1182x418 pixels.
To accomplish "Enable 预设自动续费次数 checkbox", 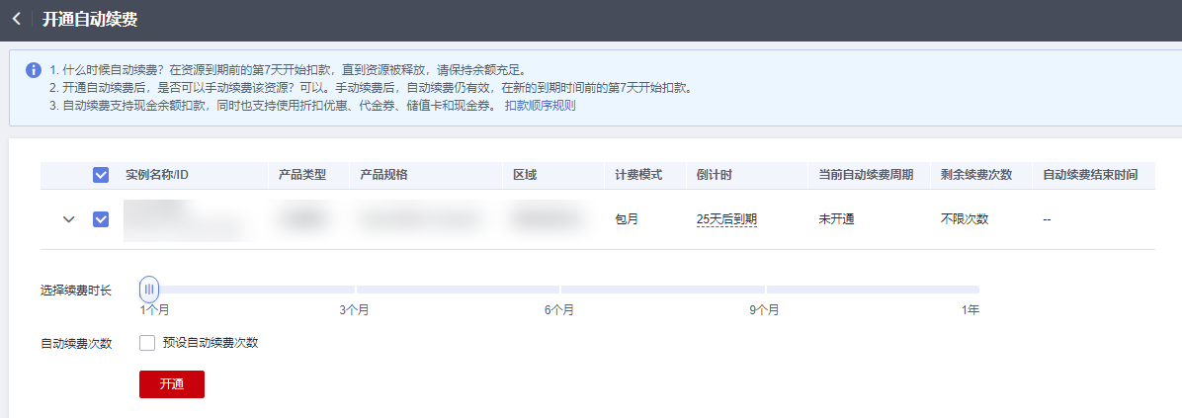I will 147,343.
